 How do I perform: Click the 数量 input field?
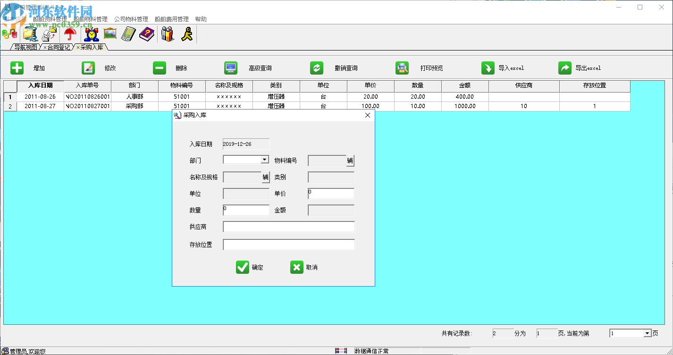tap(246, 210)
